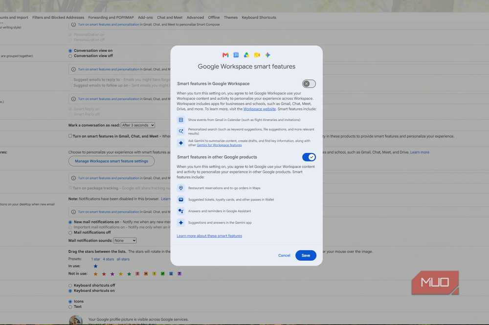The image size is (489, 325).
Task: Click the Gemini sparkle logo in dialog header
Action: pos(267,55)
